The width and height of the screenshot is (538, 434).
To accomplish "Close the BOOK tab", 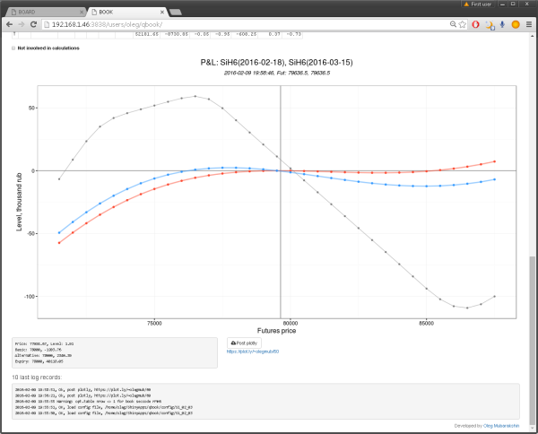I will click(x=162, y=12).
